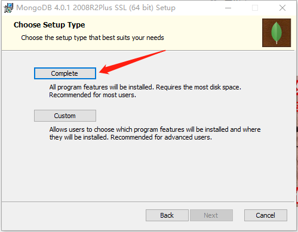Click the line 'Recommended for most users.'
The height and width of the screenshot is (232, 298).
[93, 95]
